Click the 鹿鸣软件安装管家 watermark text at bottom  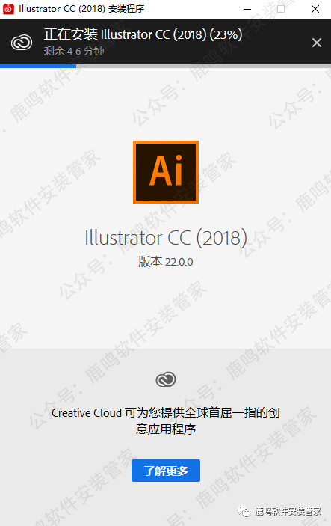click(288, 511)
